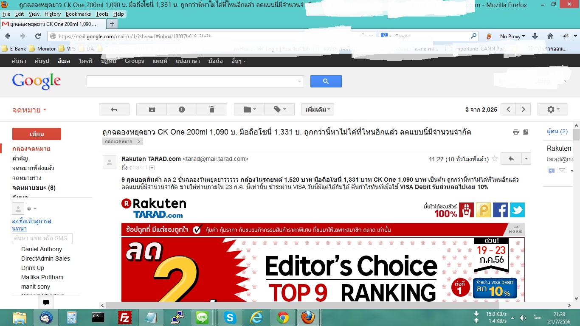
Task: Open จดหมายที่ส่งแล้ว sent mail folder
Action: (x=33, y=168)
